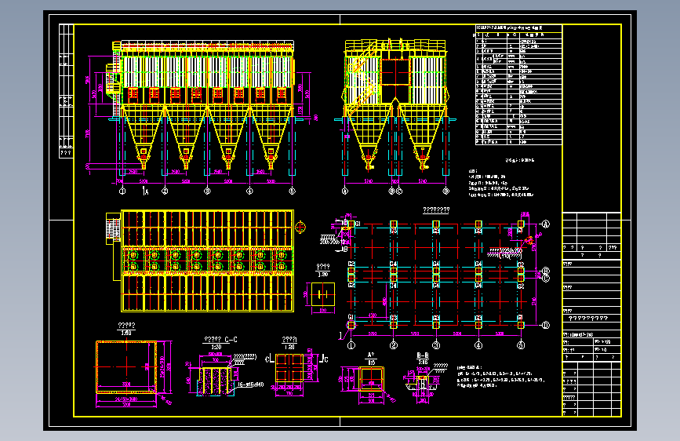Select the red hatch access door in side elevation
This screenshot has width=680, height=441.
coord(395,72)
